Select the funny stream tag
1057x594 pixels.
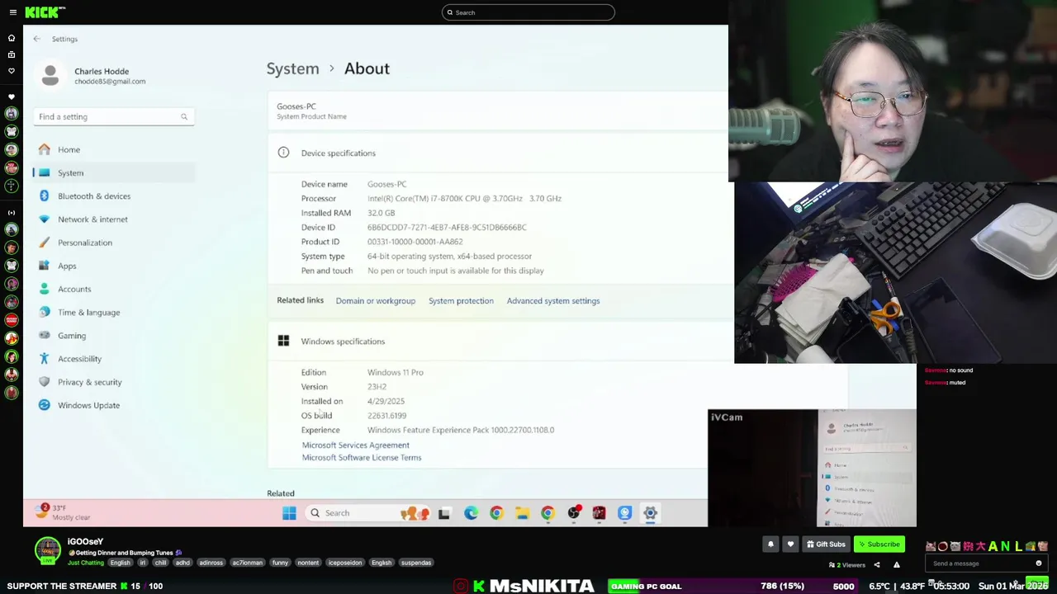point(280,563)
